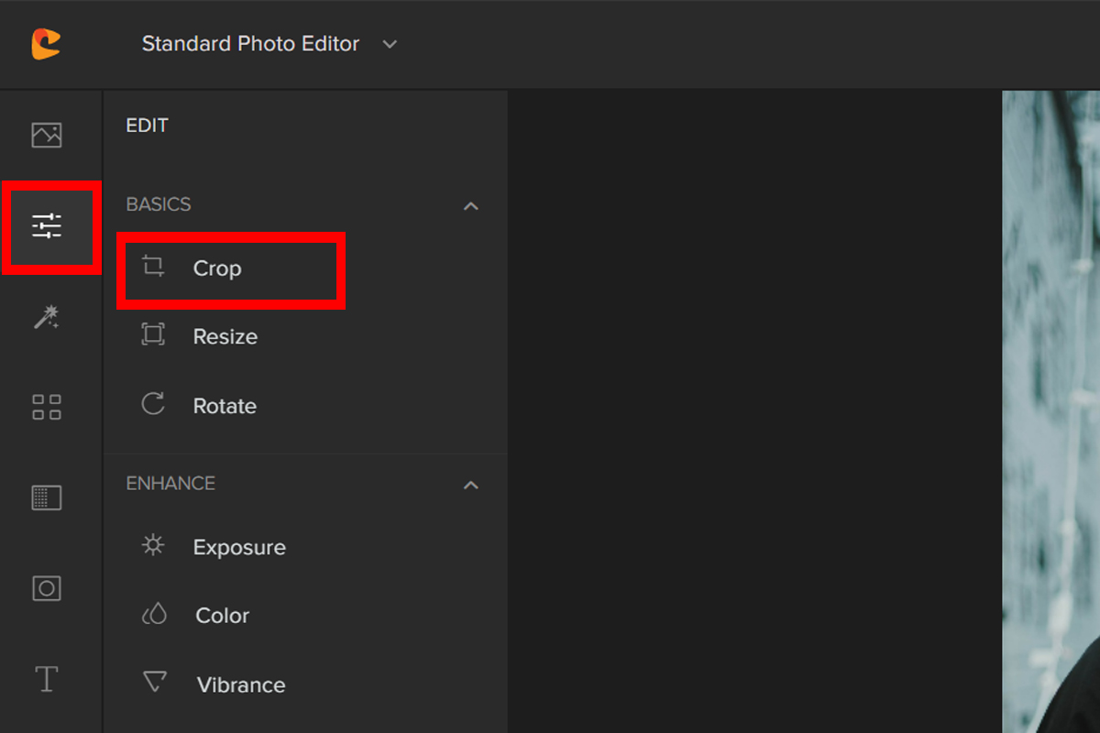1100x733 pixels.
Task: Click the photo on the canvas
Action: (1050, 412)
